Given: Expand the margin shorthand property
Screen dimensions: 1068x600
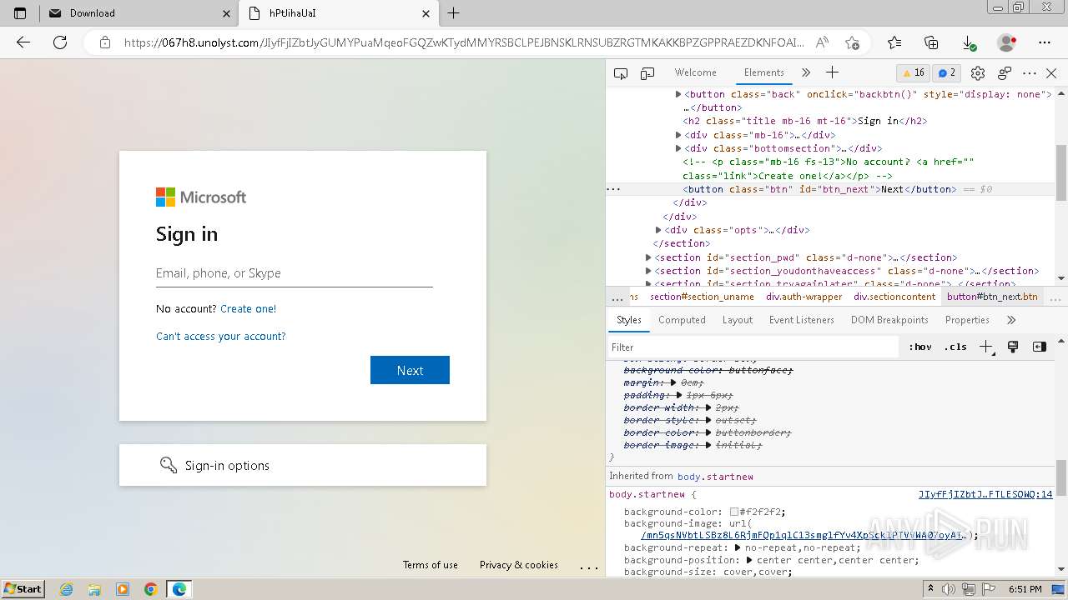Looking at the screenshot, I should click(x=675, y=382).
